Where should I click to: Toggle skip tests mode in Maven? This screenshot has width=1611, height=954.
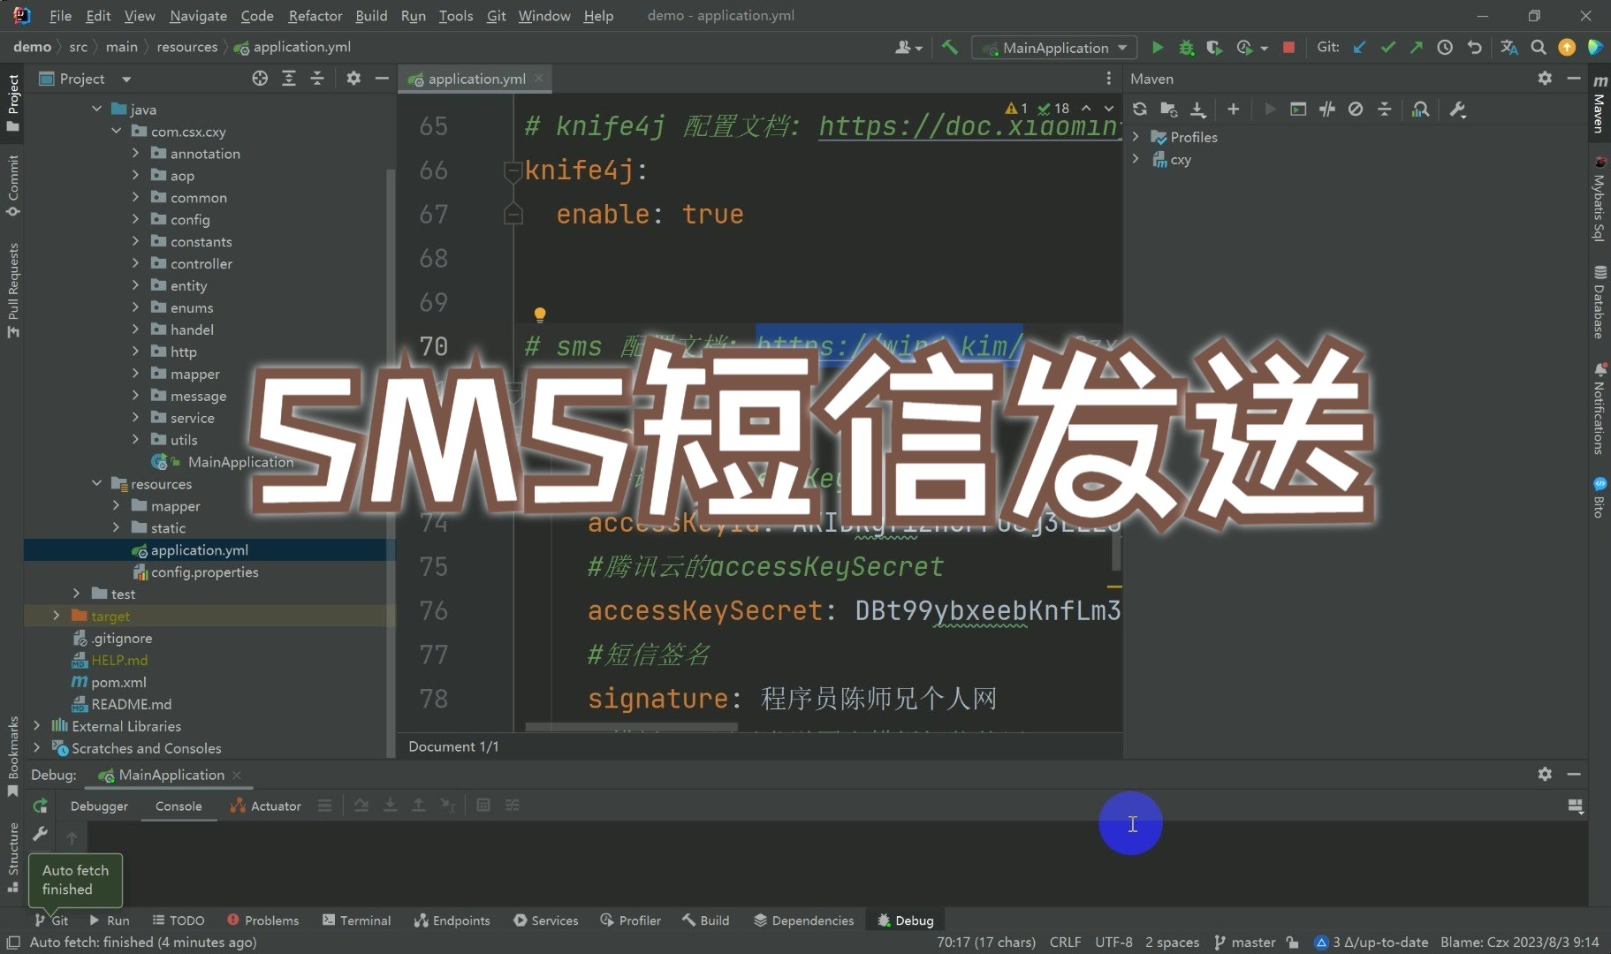[1356, 109]
